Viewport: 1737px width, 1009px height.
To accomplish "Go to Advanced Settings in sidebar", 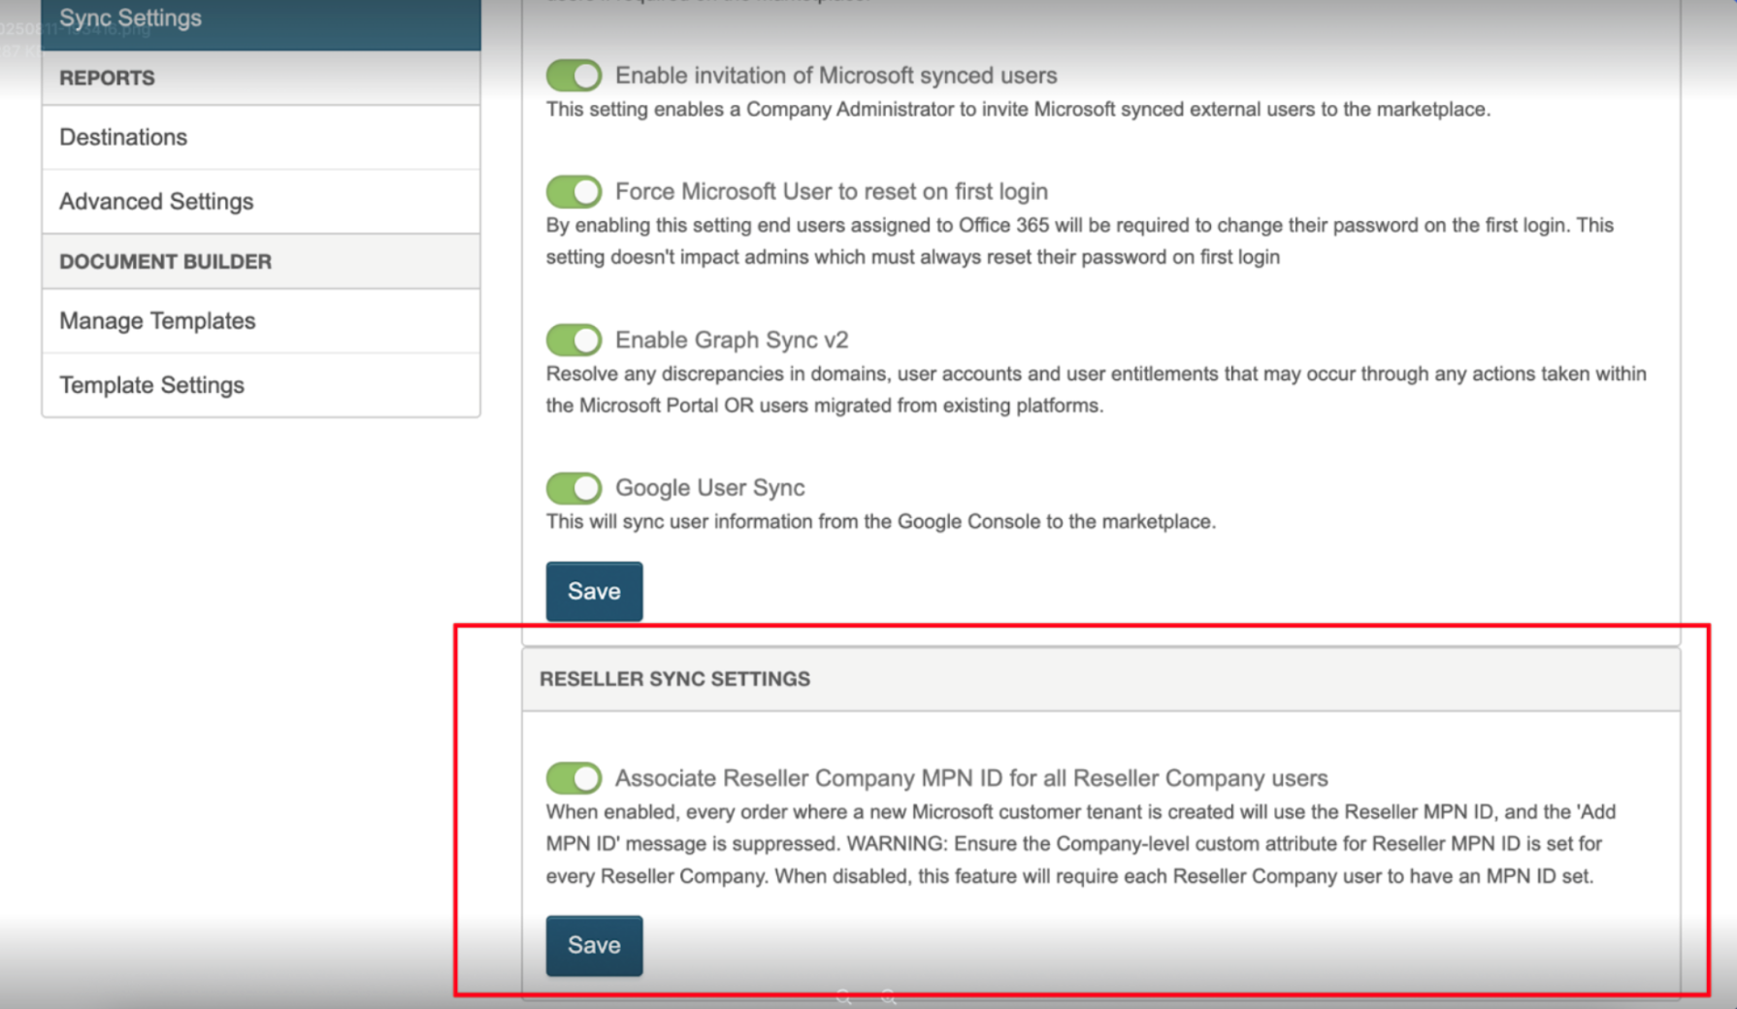I will pos(156,201).
